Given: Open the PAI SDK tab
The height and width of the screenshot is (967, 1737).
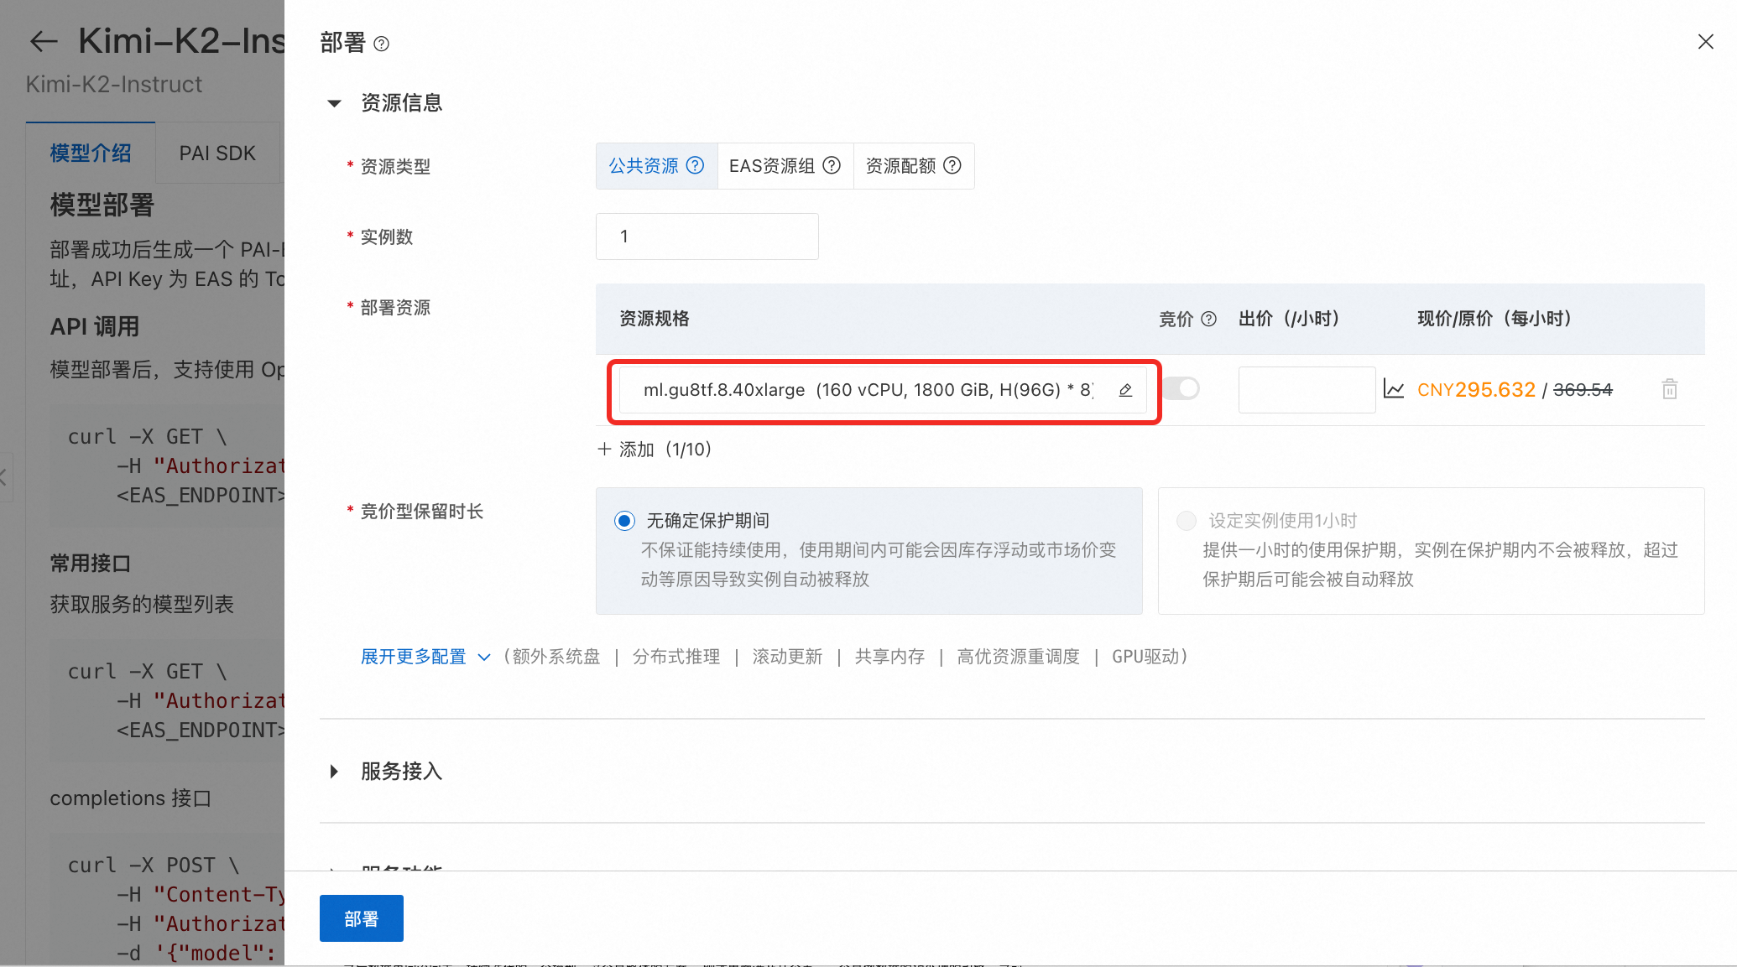Looking at the screenshot, I should [x=216, y=153].
